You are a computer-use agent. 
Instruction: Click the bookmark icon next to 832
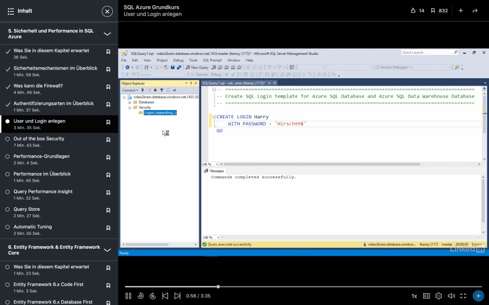pyautogui.click(x=433, y=10)
